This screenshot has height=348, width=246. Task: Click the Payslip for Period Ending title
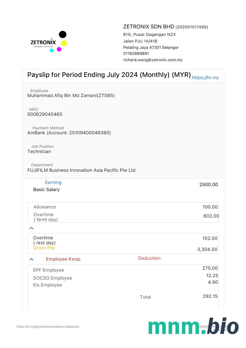109,75
